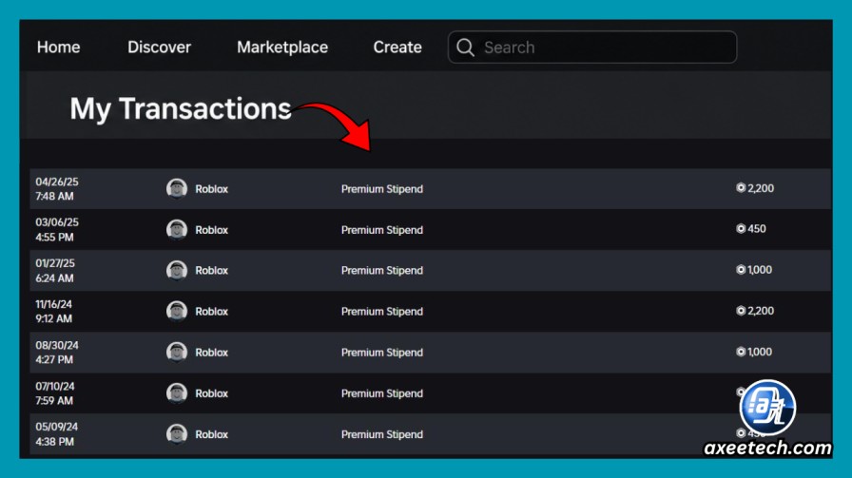Open the Home nav item
The width and height of the screenshot is (852, 478).
[58, 48]
